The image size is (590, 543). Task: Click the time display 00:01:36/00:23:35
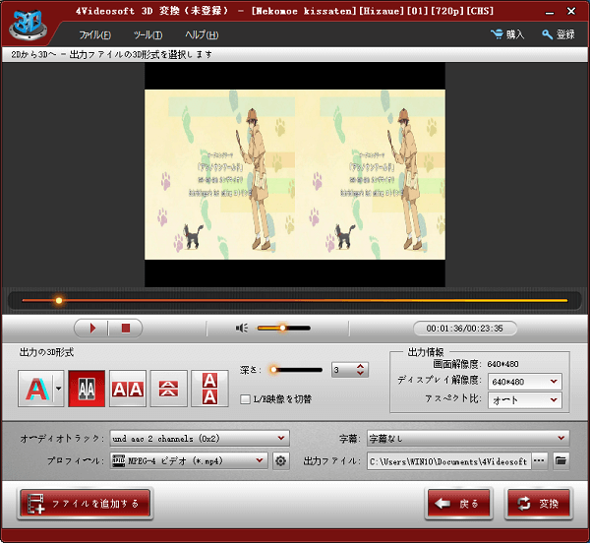(x=465, y=329)
